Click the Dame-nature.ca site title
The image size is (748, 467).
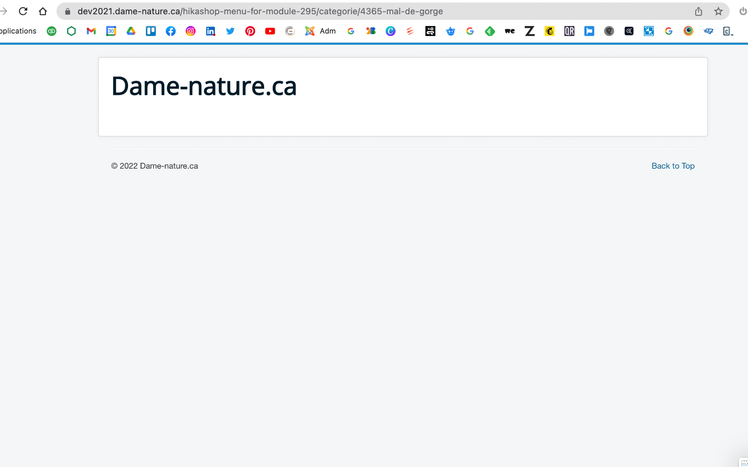tap(204, 86)
